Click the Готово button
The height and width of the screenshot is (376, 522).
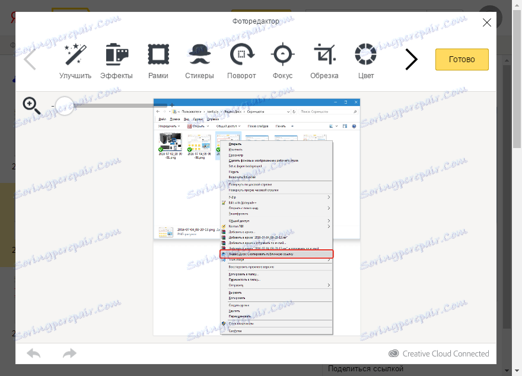(461, 59)
